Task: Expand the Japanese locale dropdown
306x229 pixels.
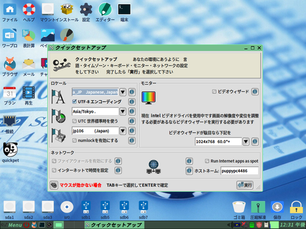Action: 122,92
